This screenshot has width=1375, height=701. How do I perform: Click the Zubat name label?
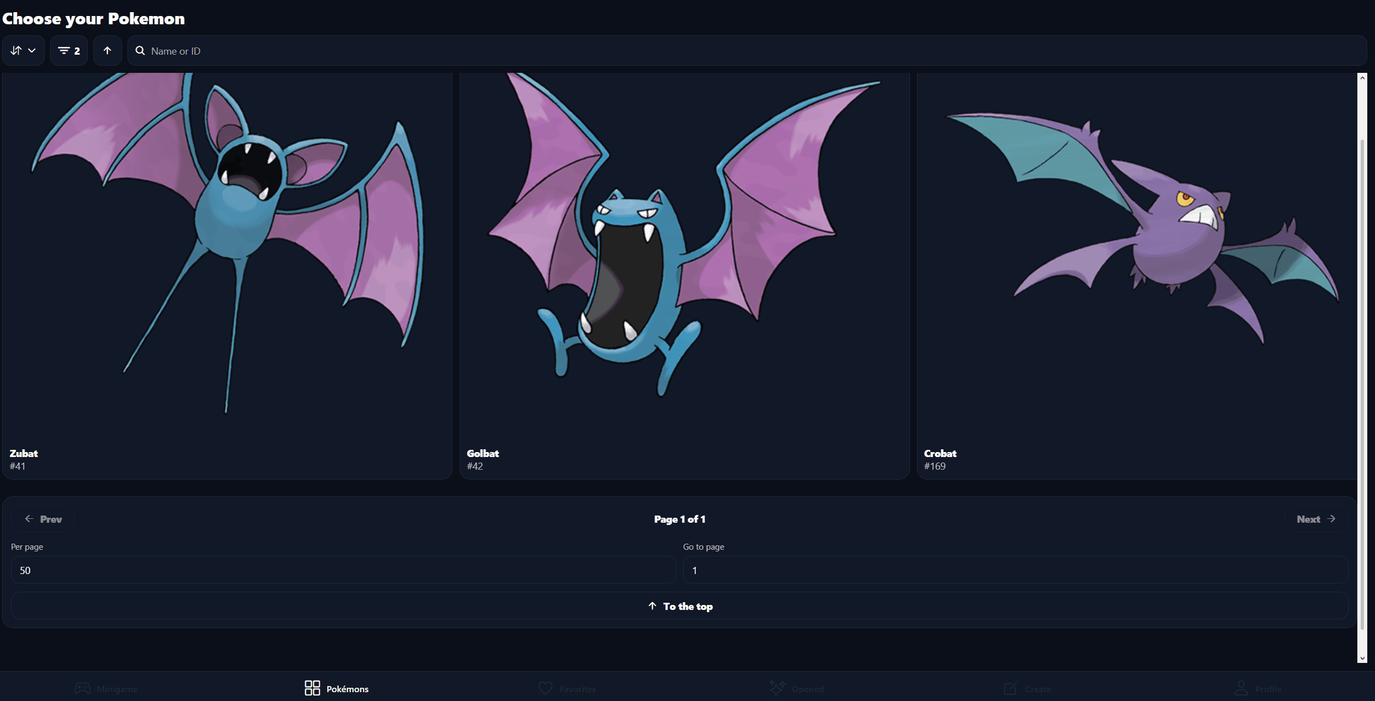click(x=24, y=453)
